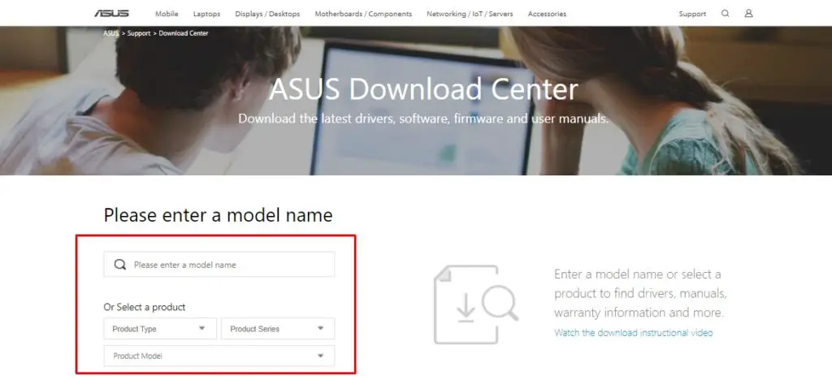This screenshot has width=832, height=380.
Task: Open the Mobile menu
Action: (167, 14)
